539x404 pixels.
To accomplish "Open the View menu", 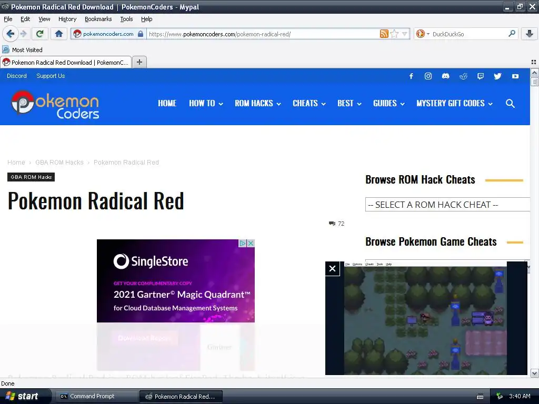I will (x=44, y=19).
